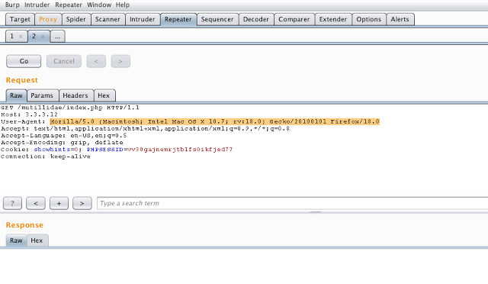Click the Accept-Language header line
488x284 pixels.
point(64,136)
